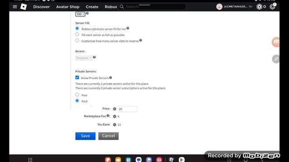Open the Roblox app in taskbar
The image size is (289, 162).
pyautogui.click(x=171, y=159)
